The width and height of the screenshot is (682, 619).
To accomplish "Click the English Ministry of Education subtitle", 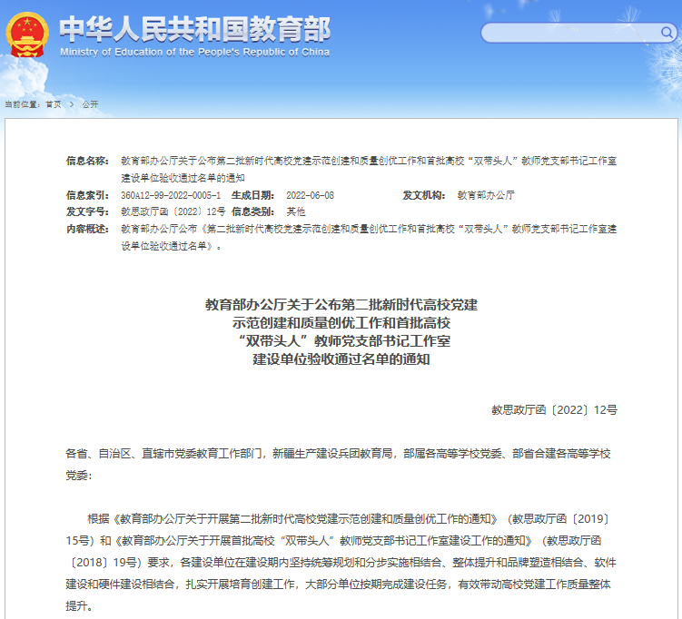I will click(x=194, y=53).
